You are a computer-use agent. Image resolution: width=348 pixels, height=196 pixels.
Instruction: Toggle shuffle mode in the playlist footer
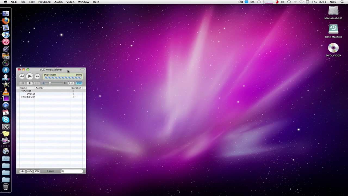pos(30,171)
